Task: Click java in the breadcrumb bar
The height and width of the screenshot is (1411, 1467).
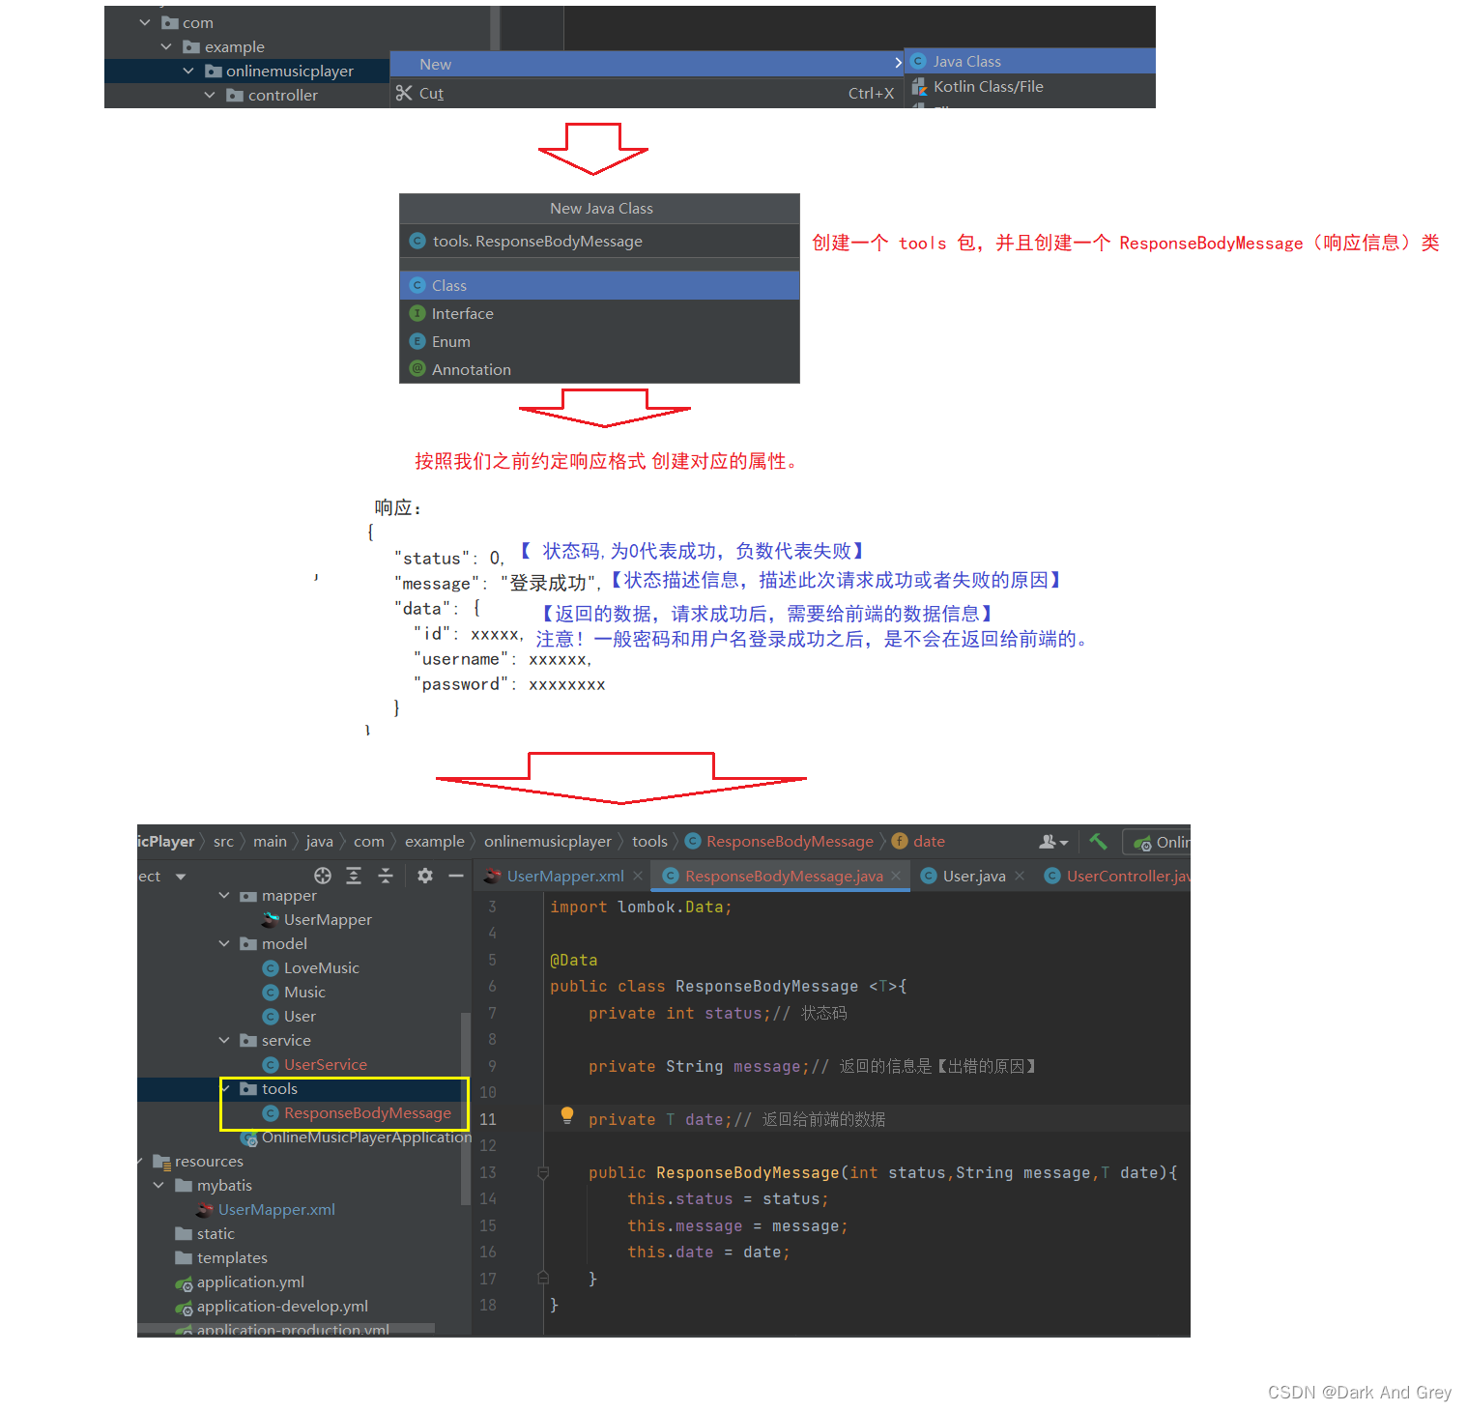Action: (x=319, y=842)
